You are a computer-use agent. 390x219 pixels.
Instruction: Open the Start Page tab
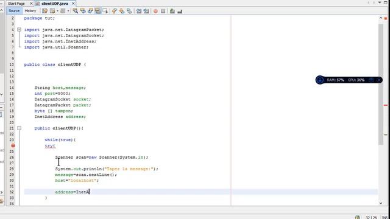click(x=16, y=4)
